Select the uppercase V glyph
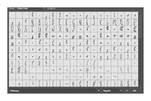Screen dimensions: 151x101 [x=46, y=29]
